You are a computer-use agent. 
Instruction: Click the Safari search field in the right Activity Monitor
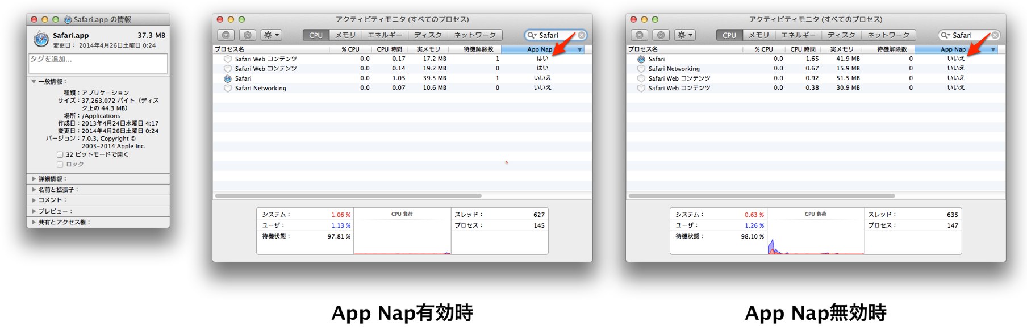(969, 35)
